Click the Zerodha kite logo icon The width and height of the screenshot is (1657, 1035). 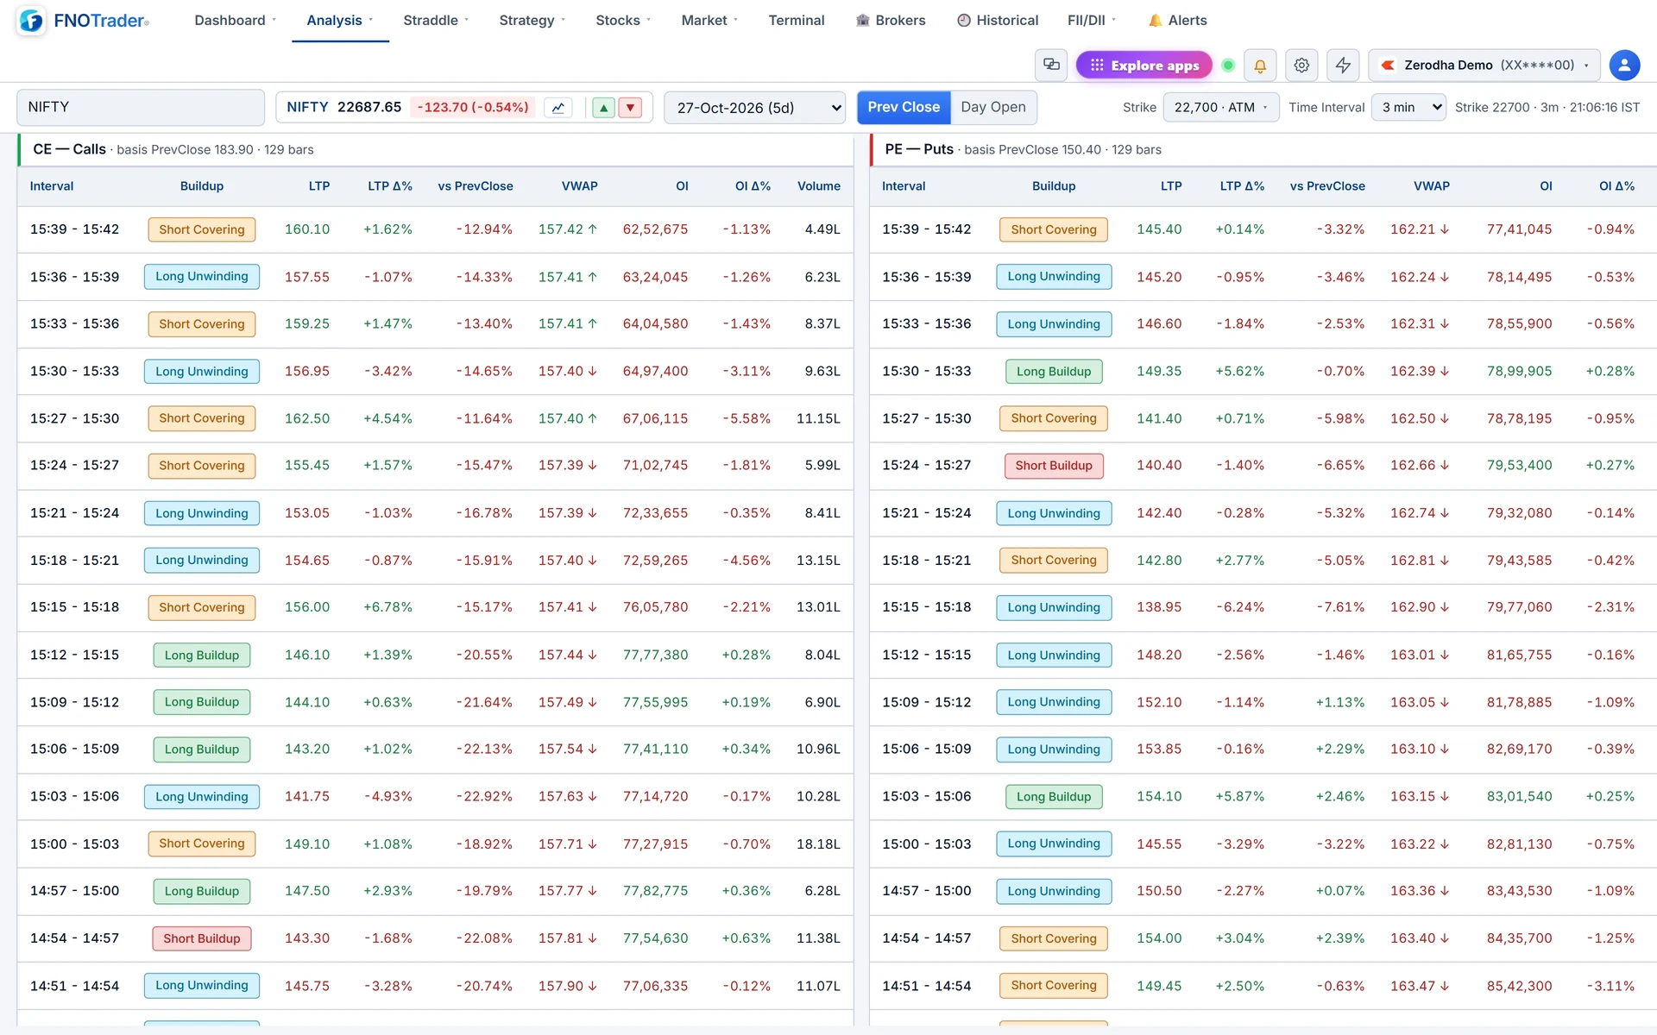point(1388,65)
